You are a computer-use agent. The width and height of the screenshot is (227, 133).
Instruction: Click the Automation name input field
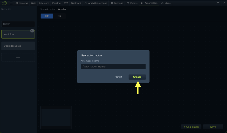[113, 66]
